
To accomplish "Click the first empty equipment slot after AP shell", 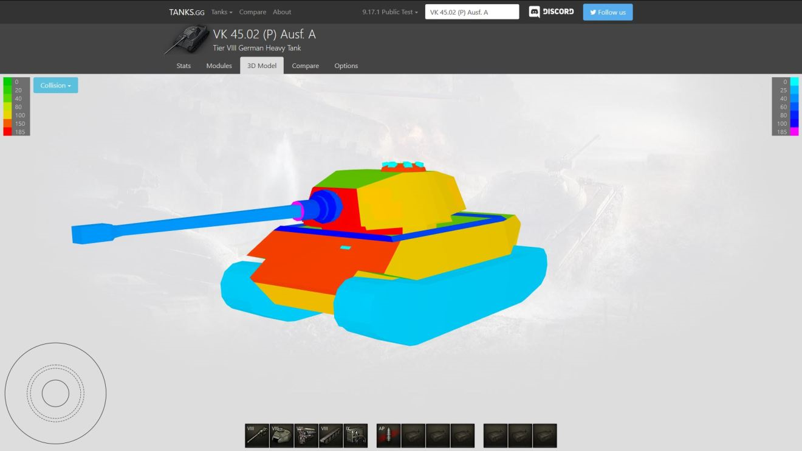I will coord(413,436).
